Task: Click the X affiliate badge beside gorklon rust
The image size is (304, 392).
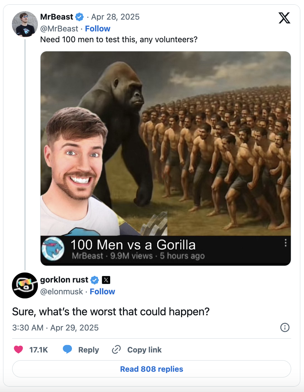Action: coord(106,280)
